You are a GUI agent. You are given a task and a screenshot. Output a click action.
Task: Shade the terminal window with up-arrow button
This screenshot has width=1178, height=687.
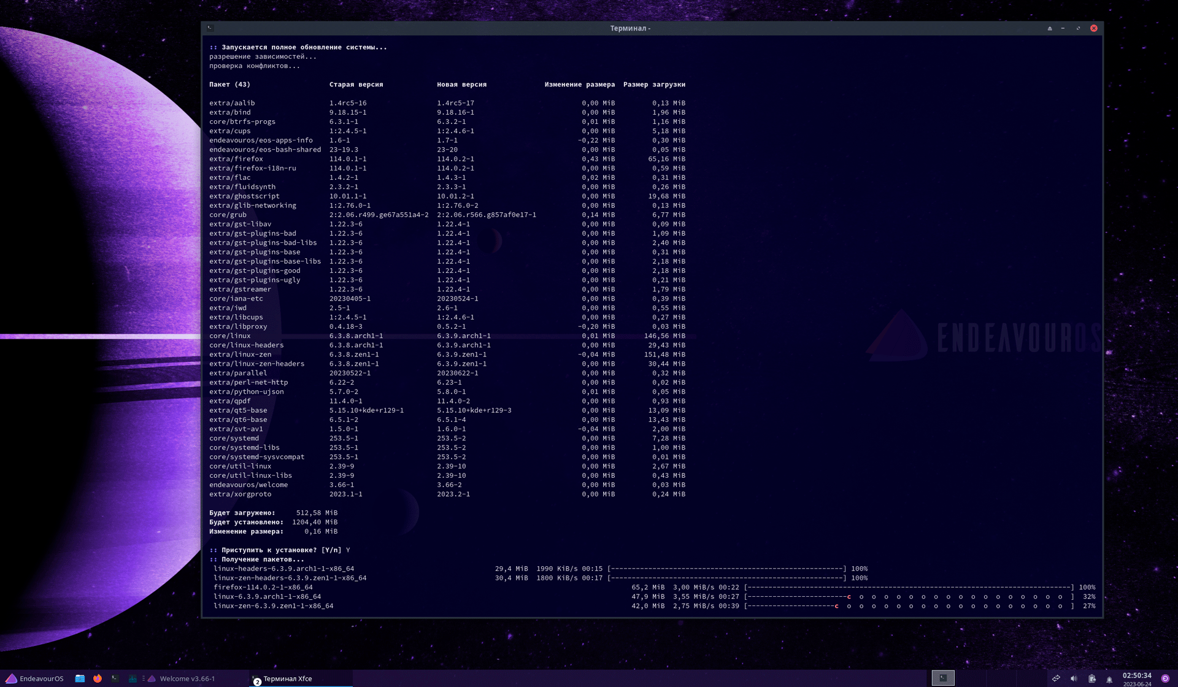[x=1050, y=28]
